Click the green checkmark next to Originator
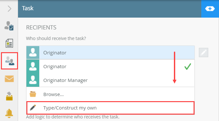The image size is (219, 121). pyautogui.click(x=187, y=67)
